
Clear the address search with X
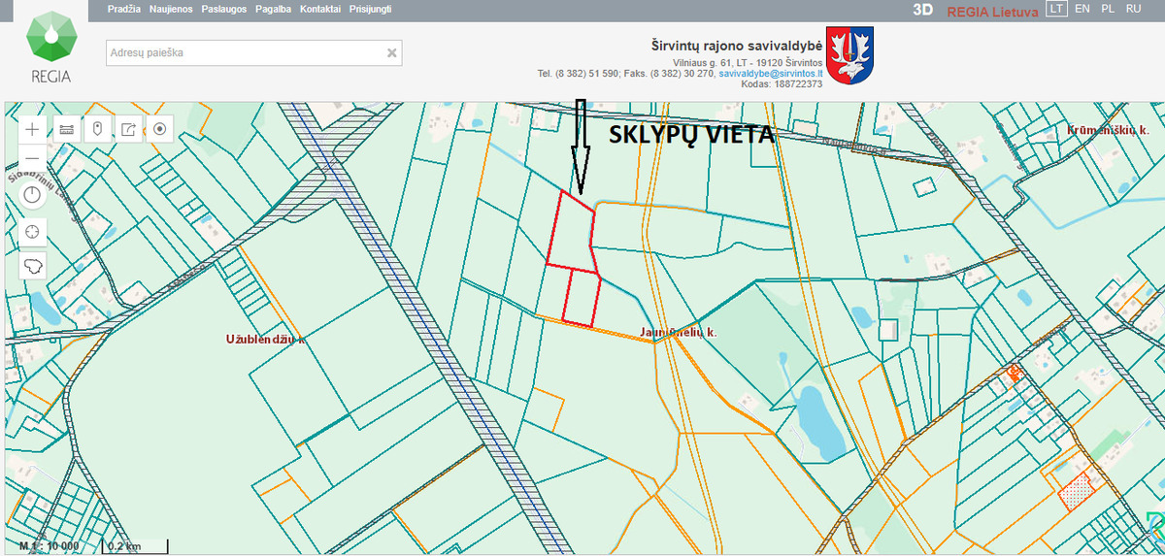tap(391, 53)
